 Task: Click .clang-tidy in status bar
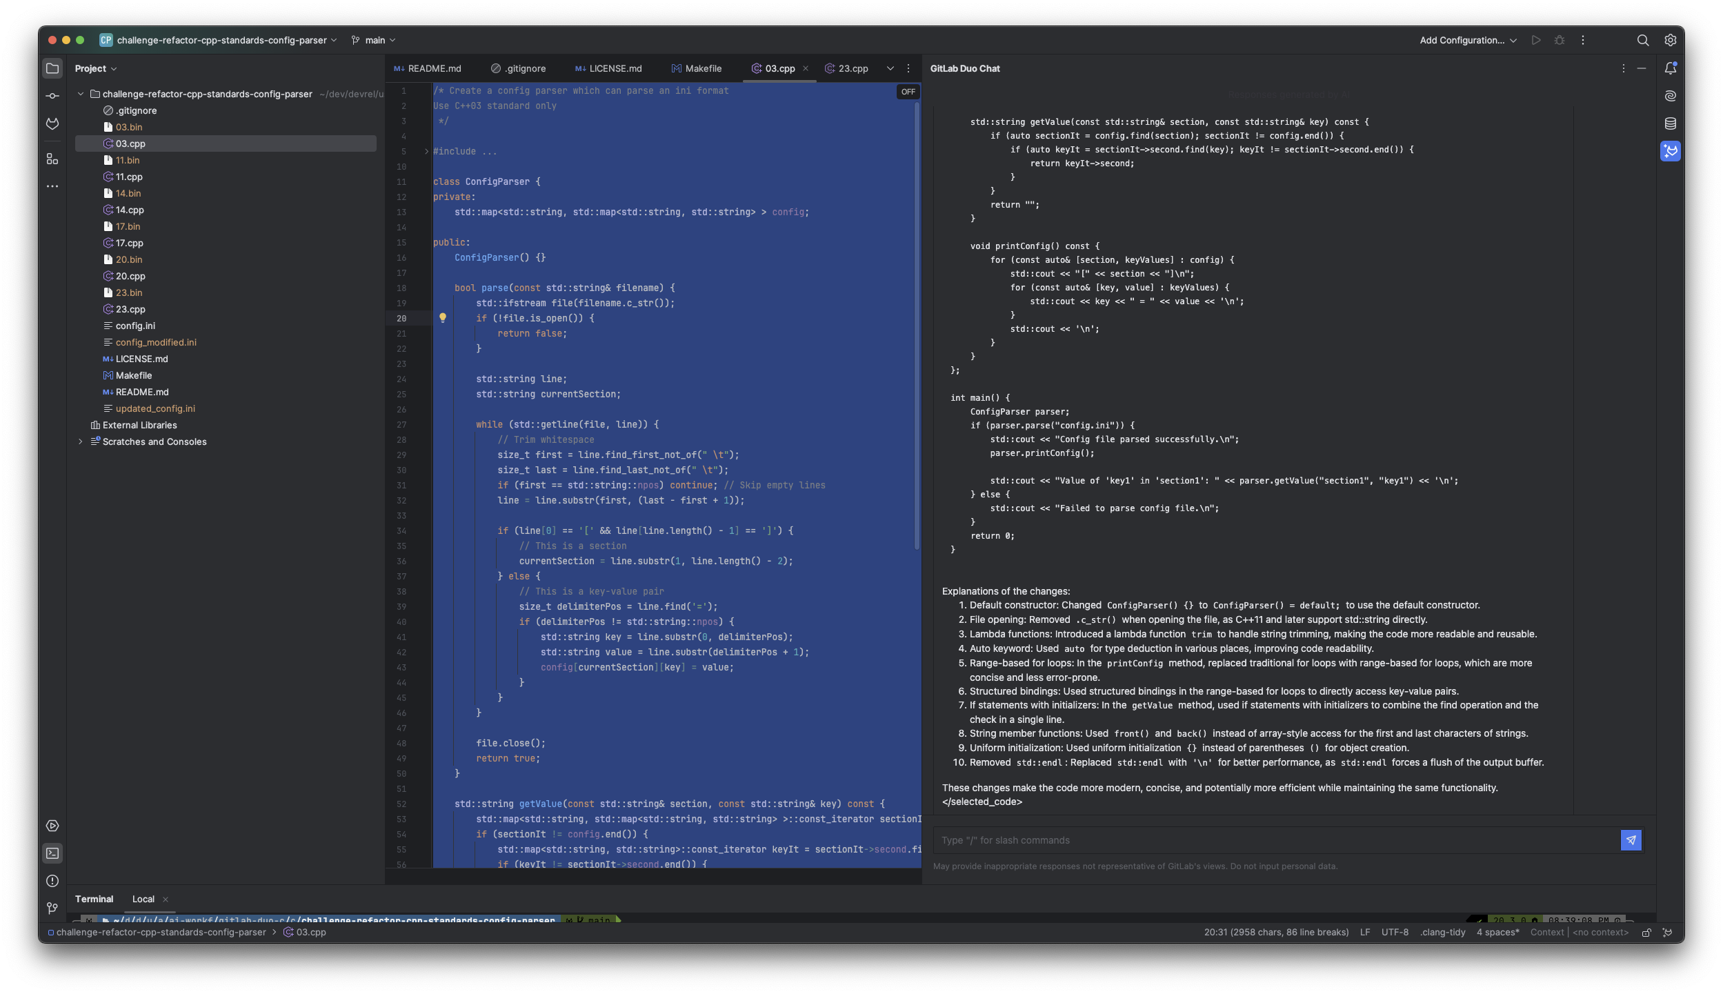[1442, 933]
